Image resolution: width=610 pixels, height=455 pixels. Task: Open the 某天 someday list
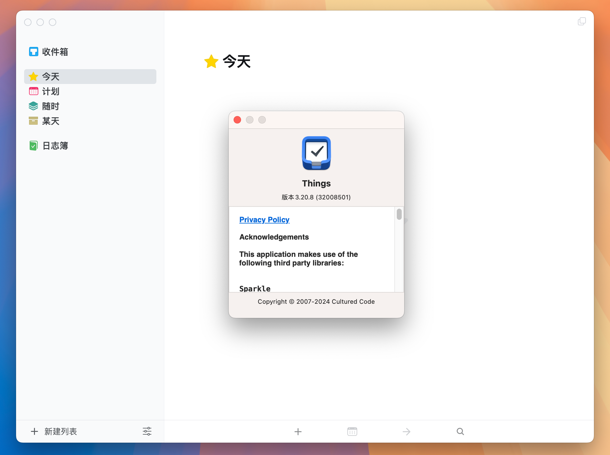pyautogui.click(x=90, y=121)
